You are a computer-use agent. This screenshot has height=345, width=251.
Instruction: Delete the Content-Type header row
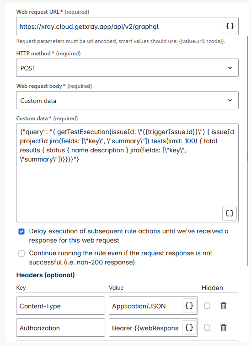coord(224,306)
